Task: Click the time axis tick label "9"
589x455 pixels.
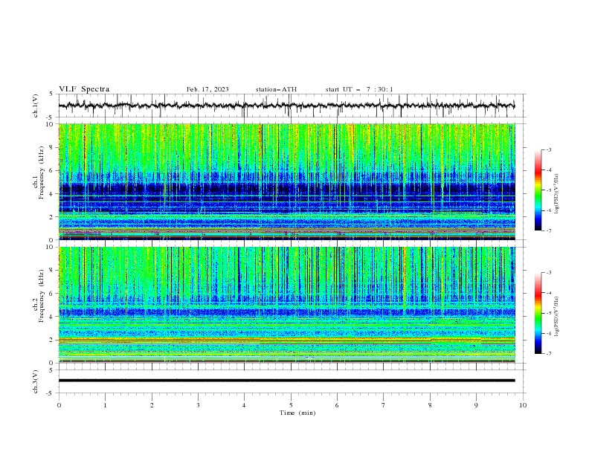Action: point(476,405)
